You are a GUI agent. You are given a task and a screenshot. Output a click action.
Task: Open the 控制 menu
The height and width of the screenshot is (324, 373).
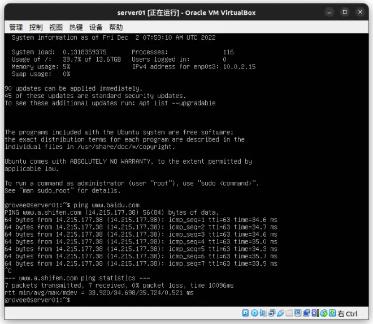[x=36, y=27]
